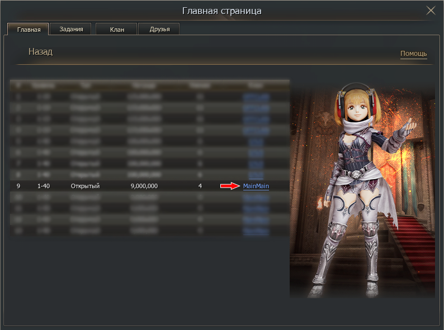The width and height of the screenshot is (444, 330).
Task: Click the Открытый status in row 9
Action: [x=85, y=186]
